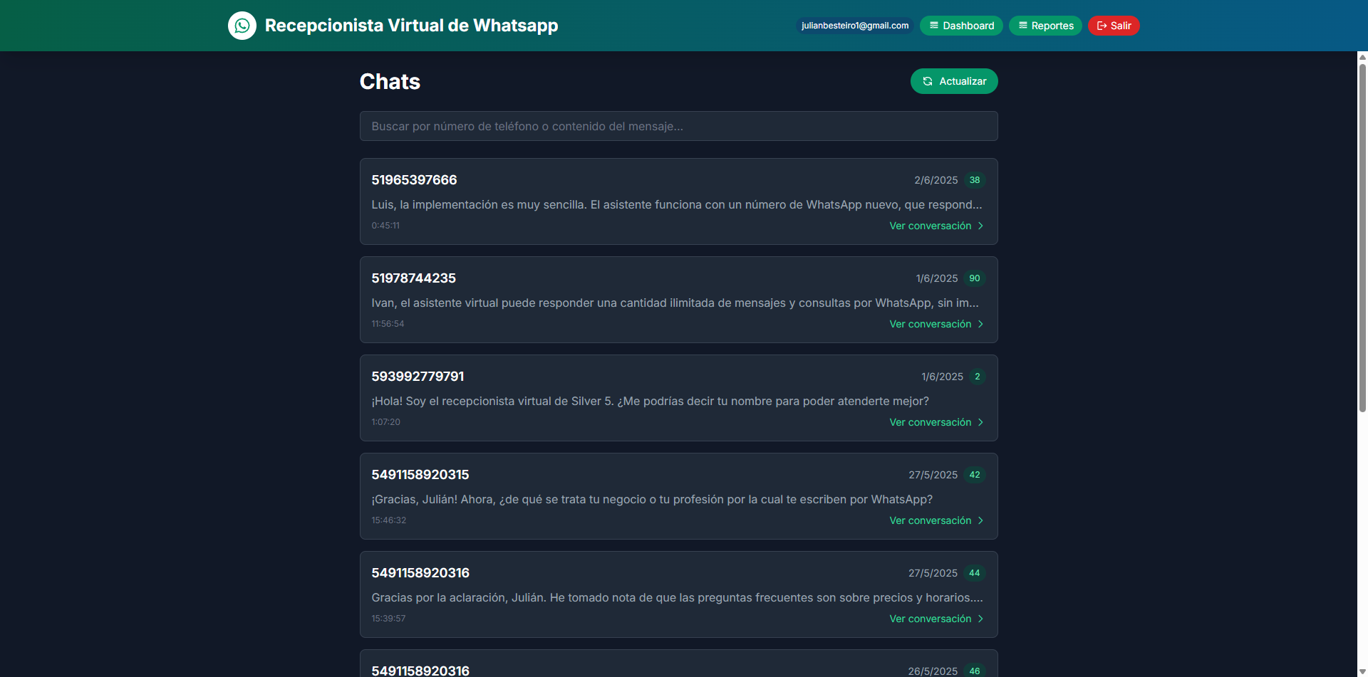
Task: Click the Salir logout icon
Action: (x=1102, y=26)
